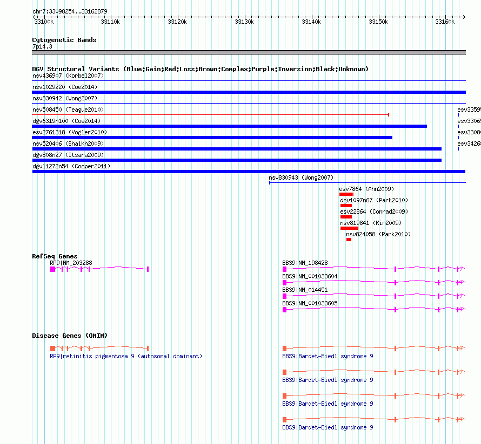The width and height of the screenshot is (481, 444).
Task: Click the BBS9|NM_001033605 first exon box
Action: point(284,310)
